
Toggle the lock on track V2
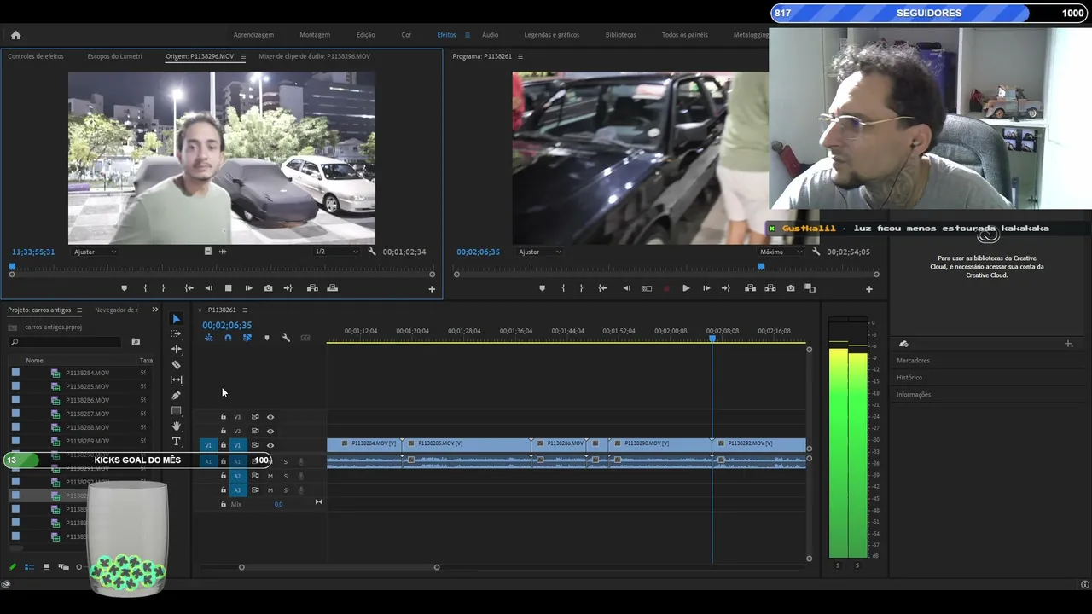[224, 431]
